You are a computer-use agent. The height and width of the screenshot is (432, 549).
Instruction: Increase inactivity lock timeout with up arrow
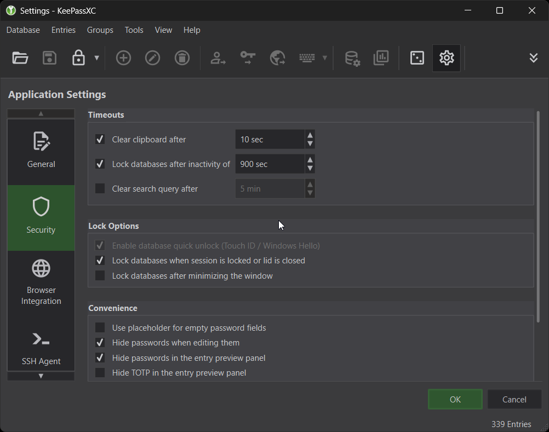pos(310,159)
